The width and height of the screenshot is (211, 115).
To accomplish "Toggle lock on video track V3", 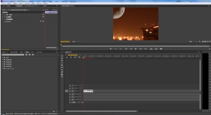I will coord(70,85).
